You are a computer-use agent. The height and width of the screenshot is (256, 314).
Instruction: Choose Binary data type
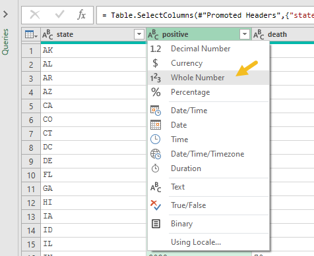click(x=208, y=224)
